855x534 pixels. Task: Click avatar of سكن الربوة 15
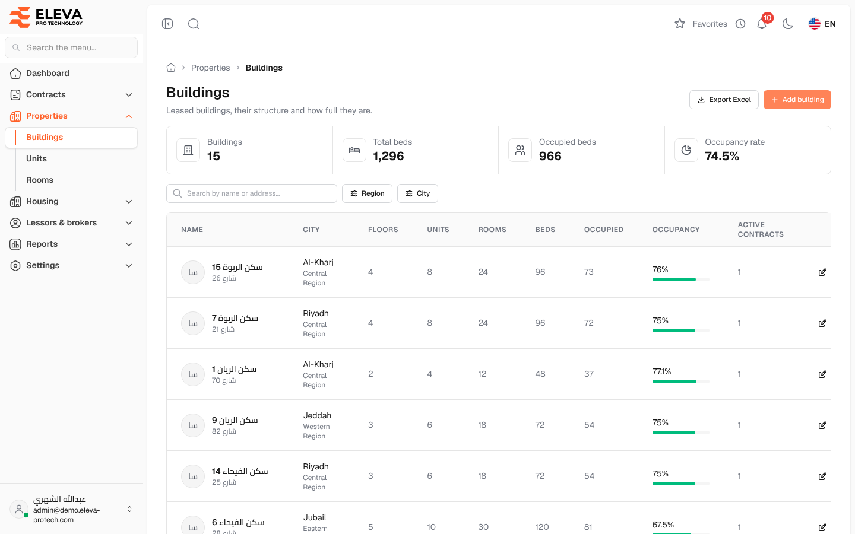click(193, 272)
